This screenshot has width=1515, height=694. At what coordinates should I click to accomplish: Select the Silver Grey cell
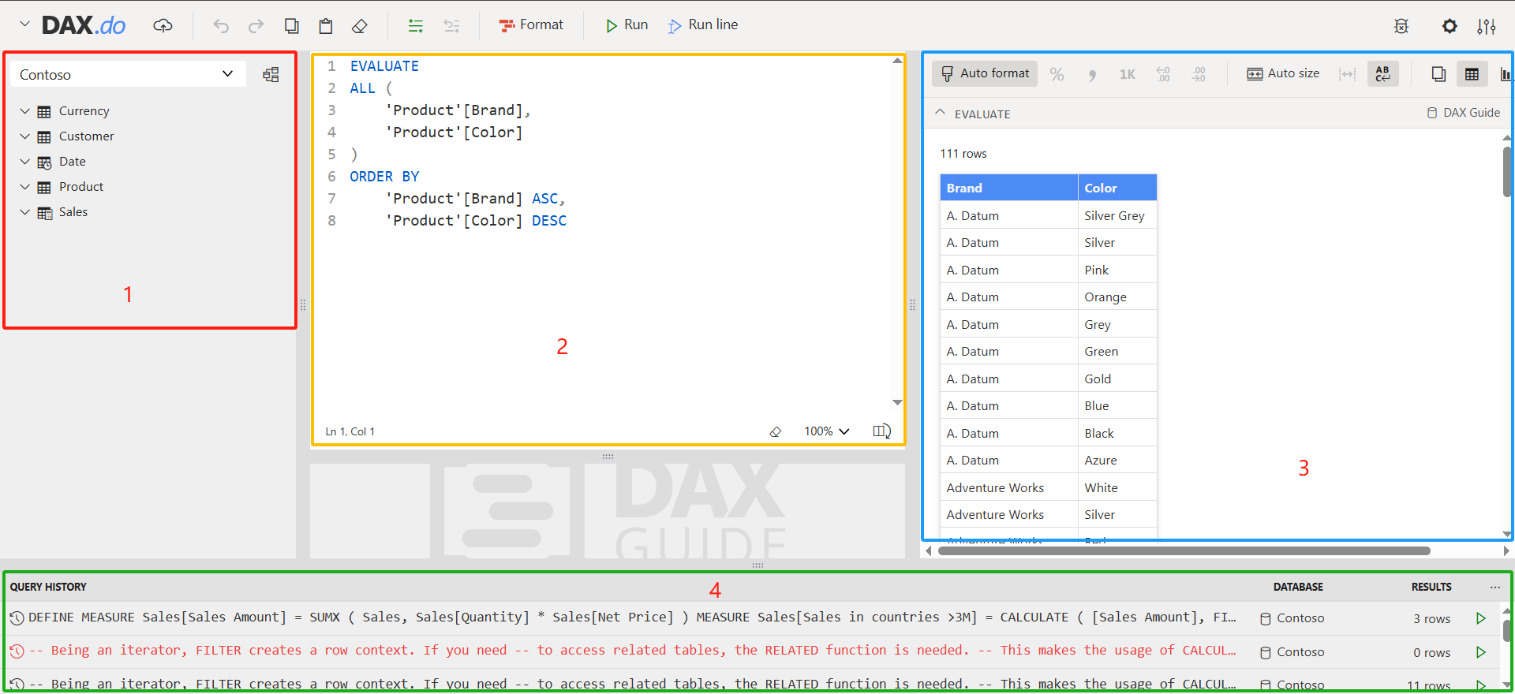pos(1117,215)
